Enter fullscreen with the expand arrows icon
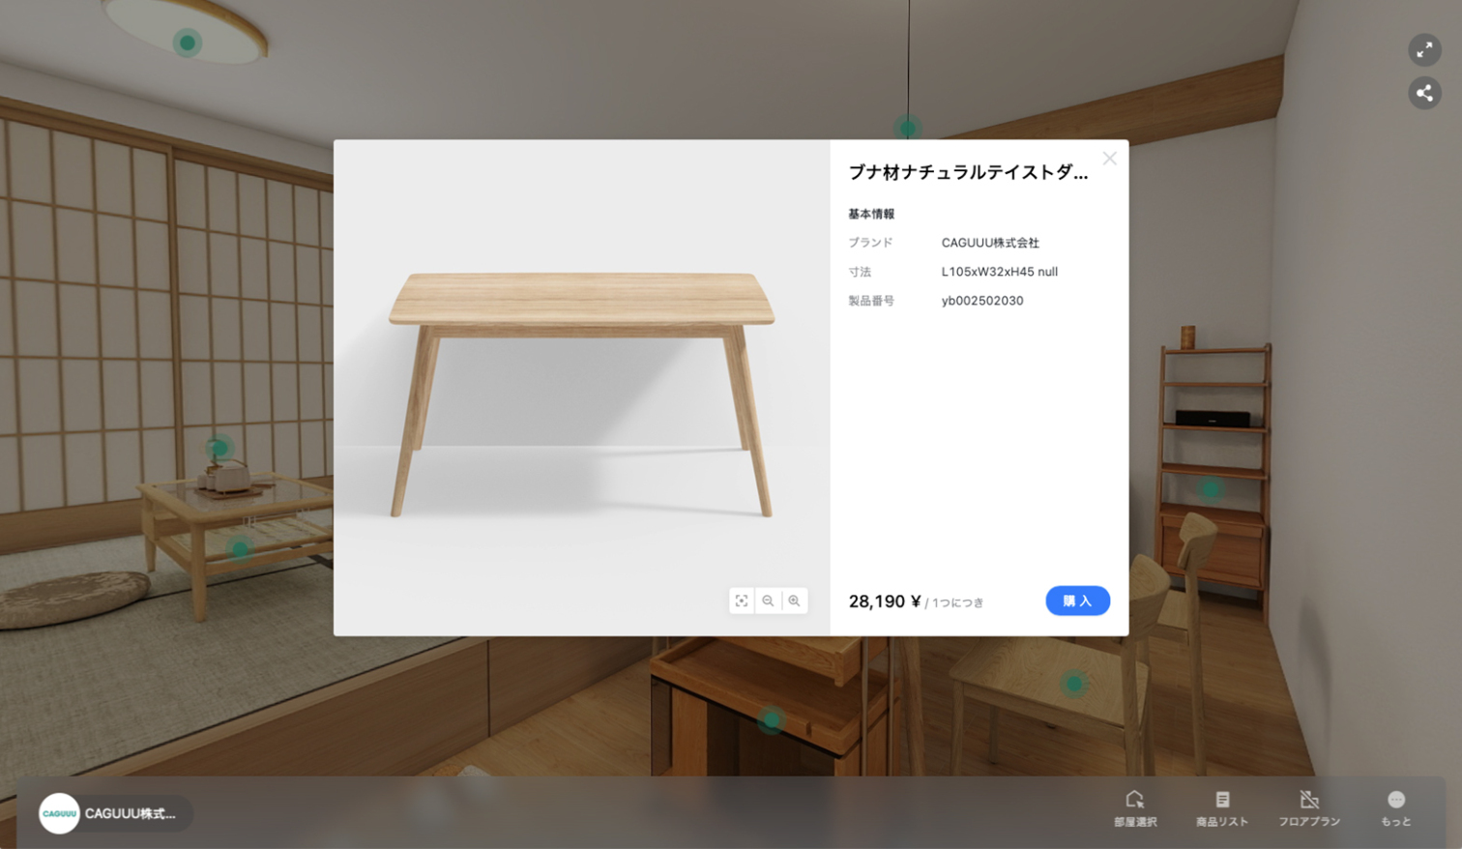This screenshot has width=1462, height=849. pos(1423,50)
